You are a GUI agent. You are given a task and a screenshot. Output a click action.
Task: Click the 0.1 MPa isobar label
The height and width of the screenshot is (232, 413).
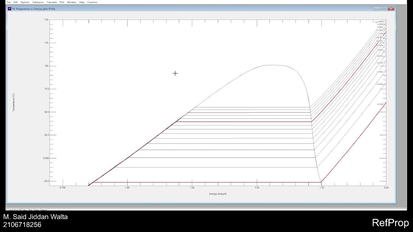[380, 104]
